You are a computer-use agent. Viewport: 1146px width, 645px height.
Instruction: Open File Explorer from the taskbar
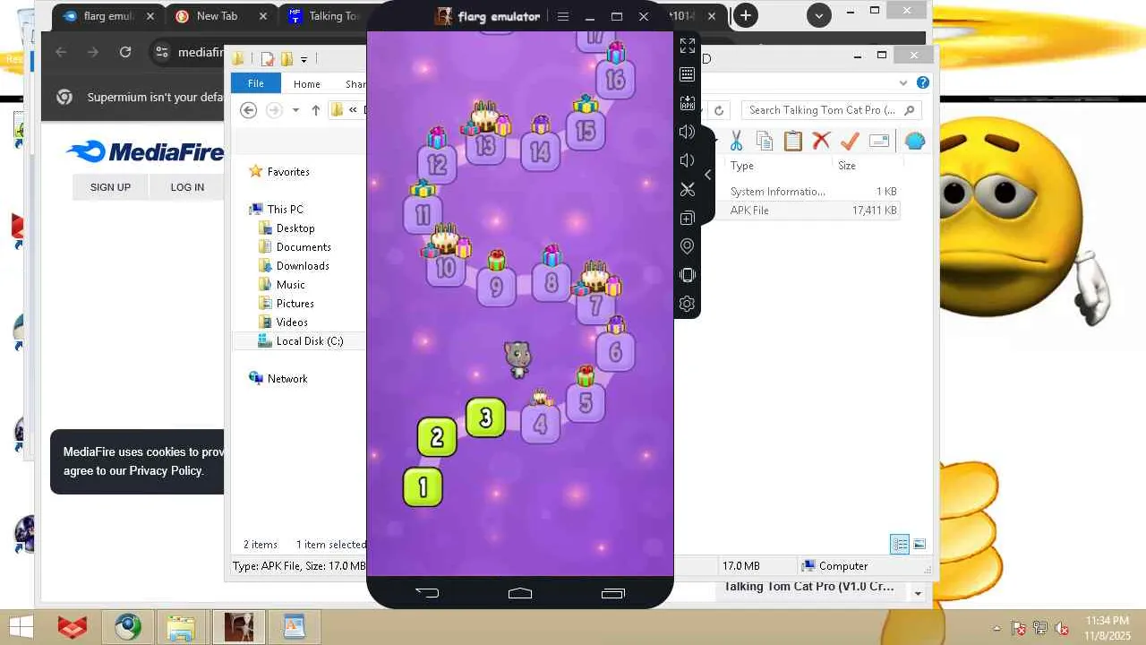(x=181, y=627)
